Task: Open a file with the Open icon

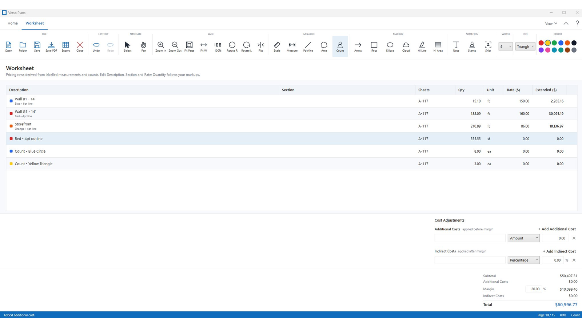Action: [8, 46]
